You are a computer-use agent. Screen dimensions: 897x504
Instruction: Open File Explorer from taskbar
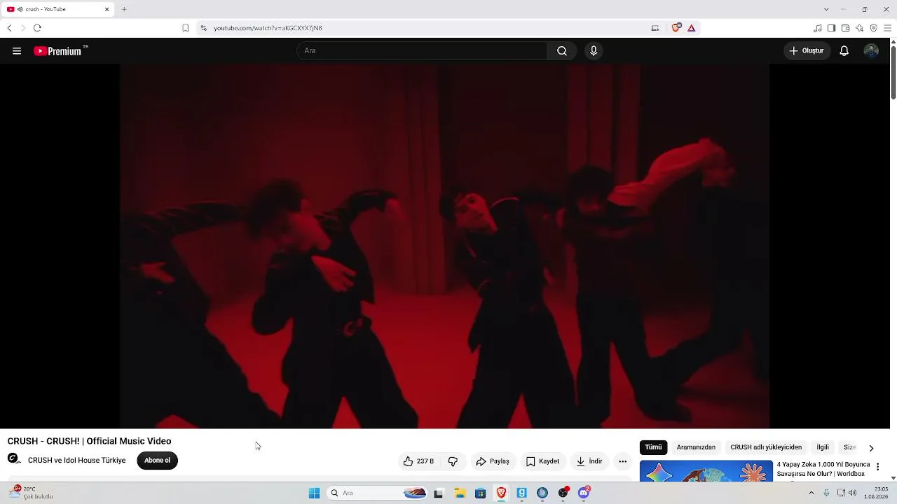click(x=460, y=493)
